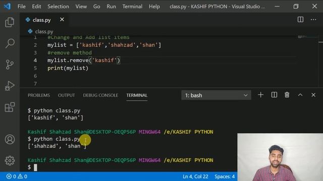The height and width of the screenshot is (181, 323).
Task: Click the first 'python class.py' command
Action: click(x=57, y=111)
